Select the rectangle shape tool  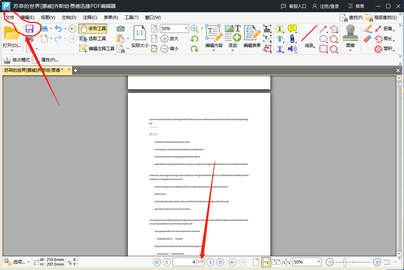point(323,49)
